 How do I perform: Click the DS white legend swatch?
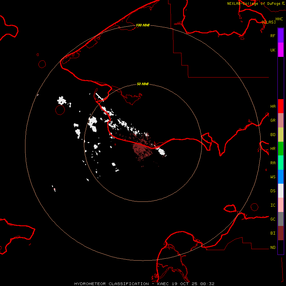(x=281, y=191)
